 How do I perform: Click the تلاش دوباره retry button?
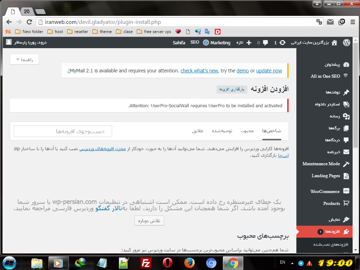coord(149,221)
